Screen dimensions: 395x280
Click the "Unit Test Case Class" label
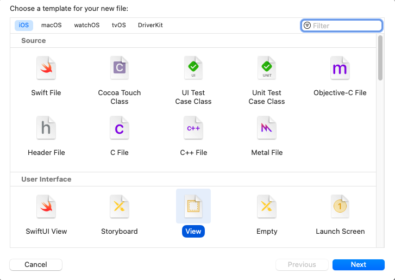(x=267, y=97)
